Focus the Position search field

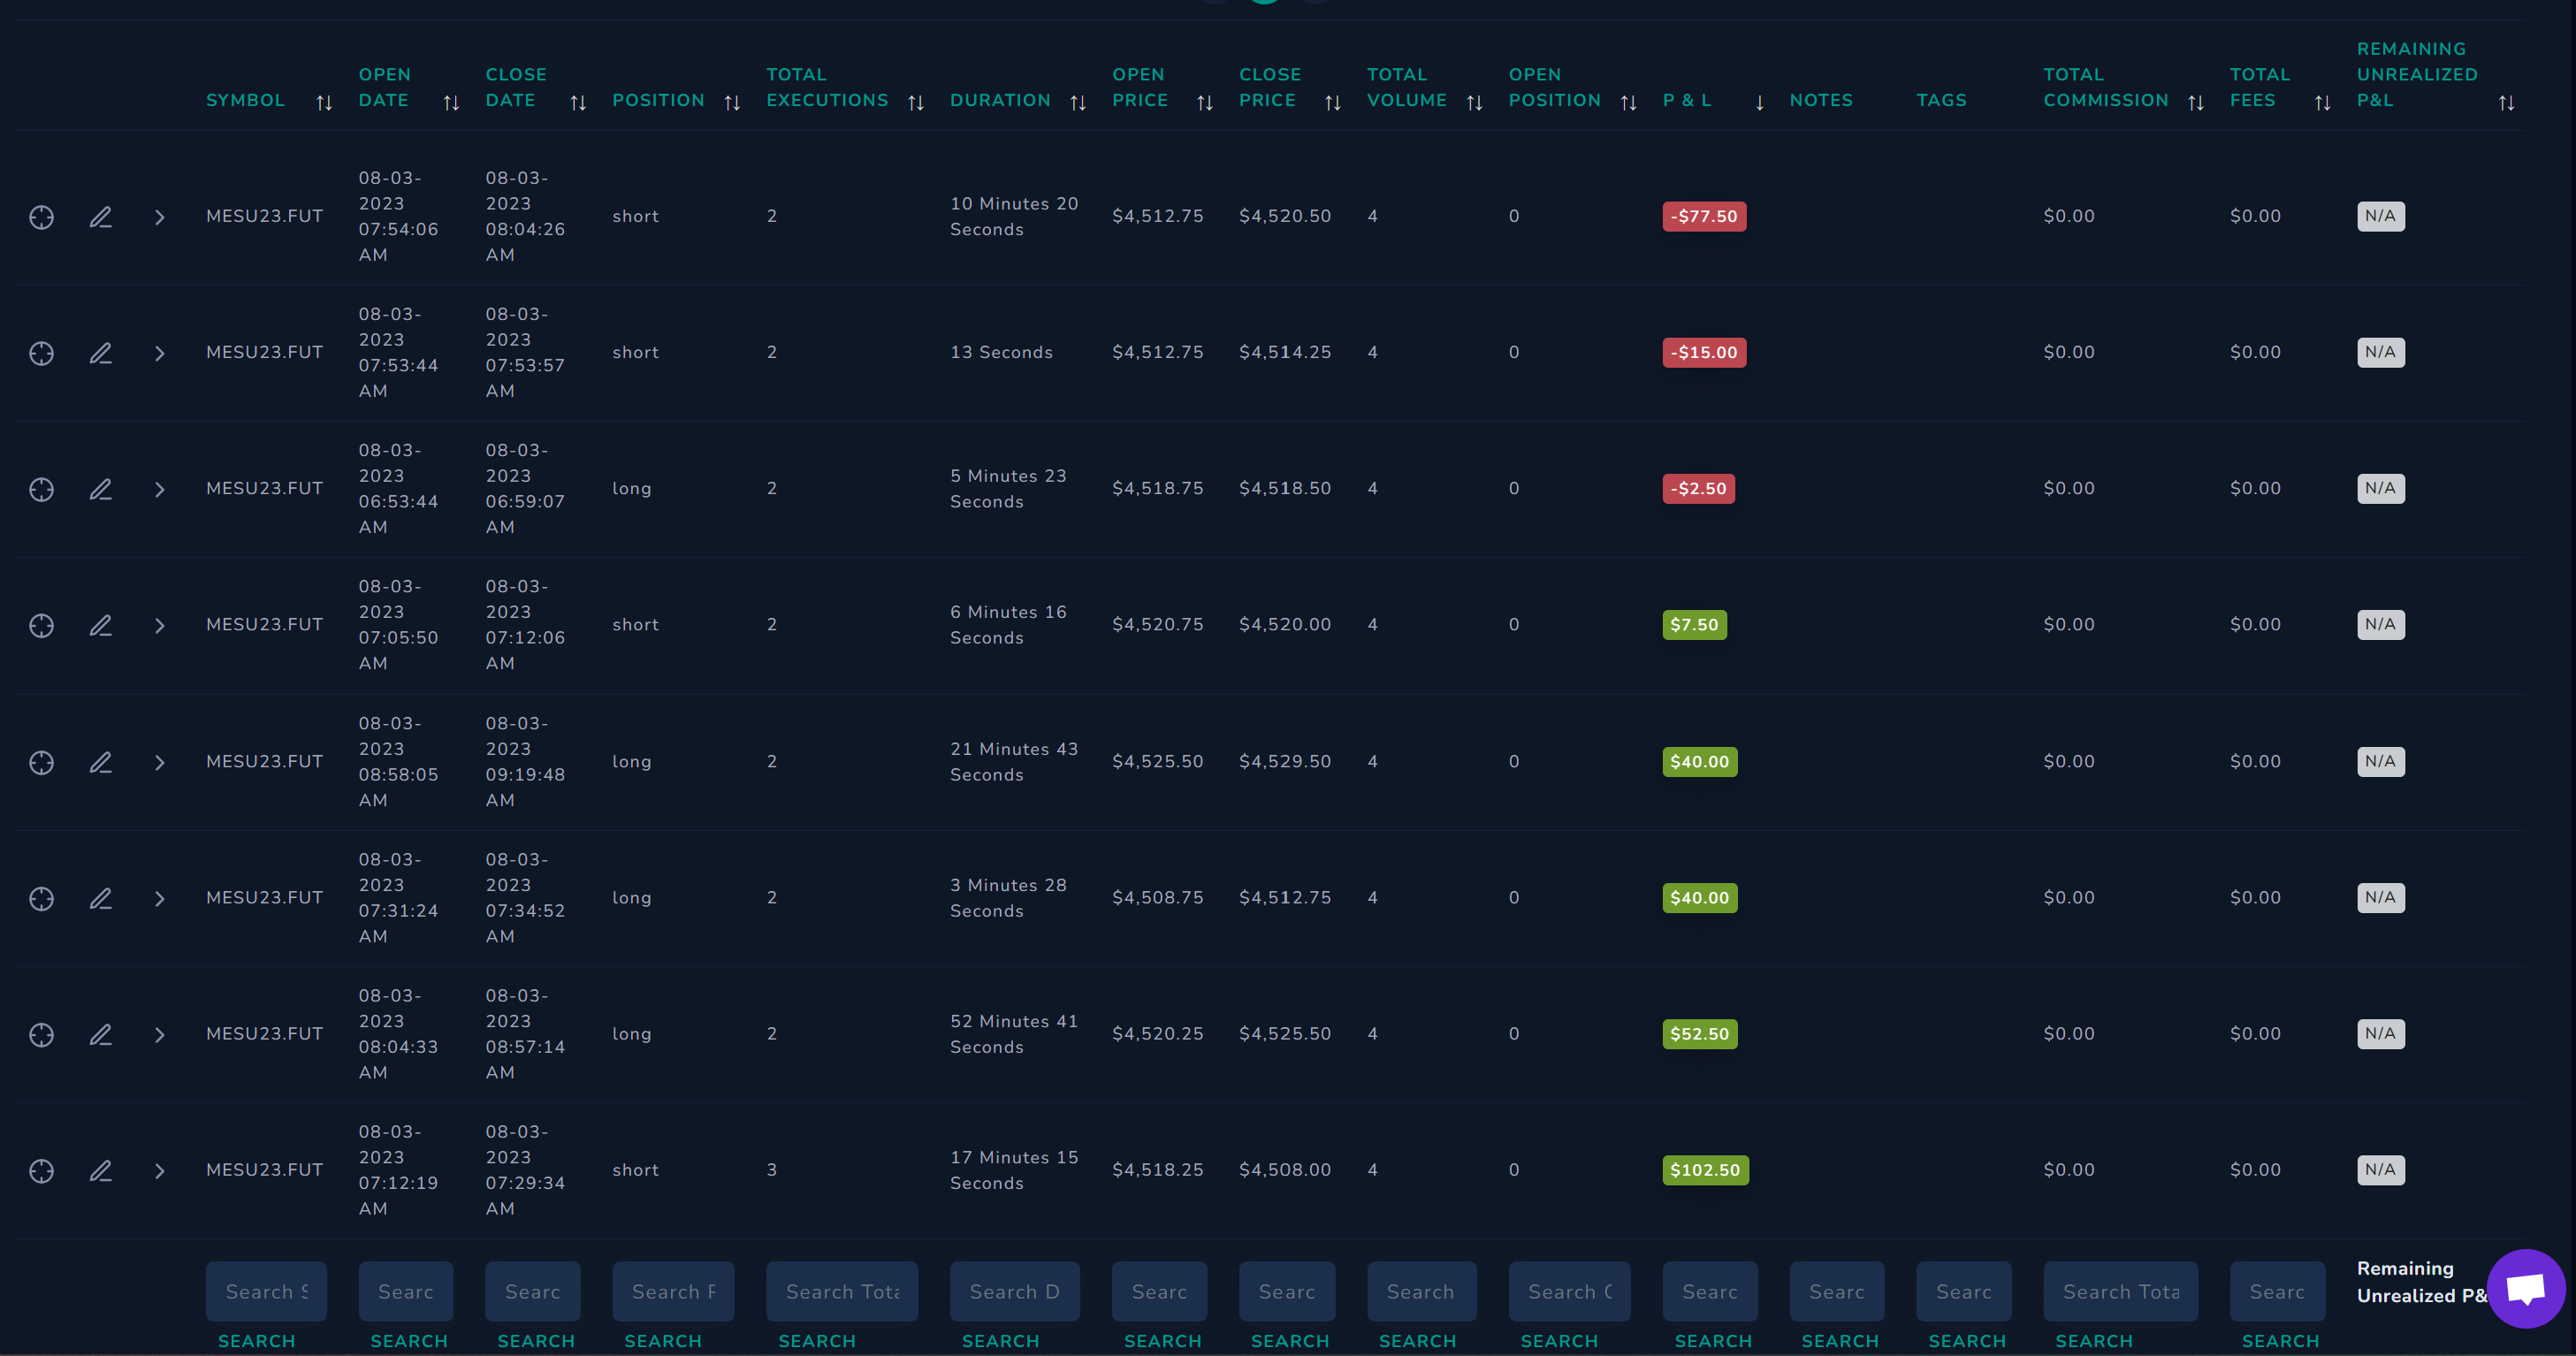673,1291
